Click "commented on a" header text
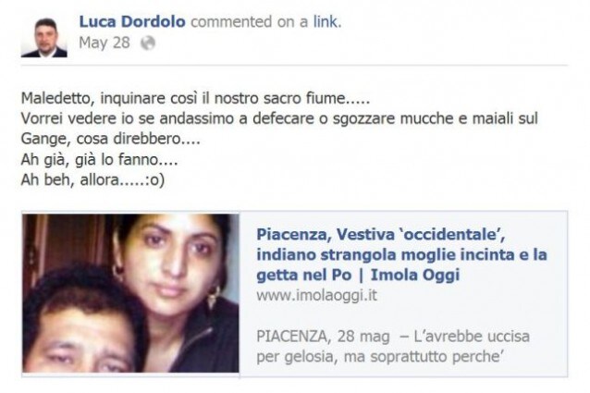Viewport: 590px width, 393px height. [x=250, y=21]
